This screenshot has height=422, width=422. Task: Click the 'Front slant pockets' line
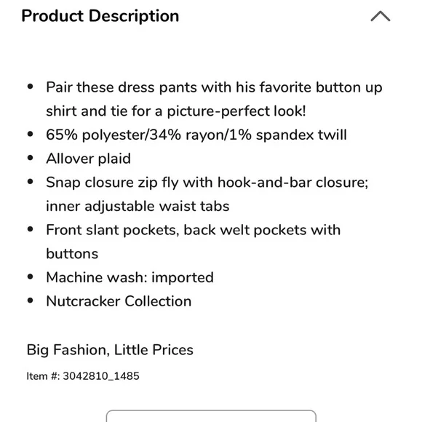(x=194, y=230)
